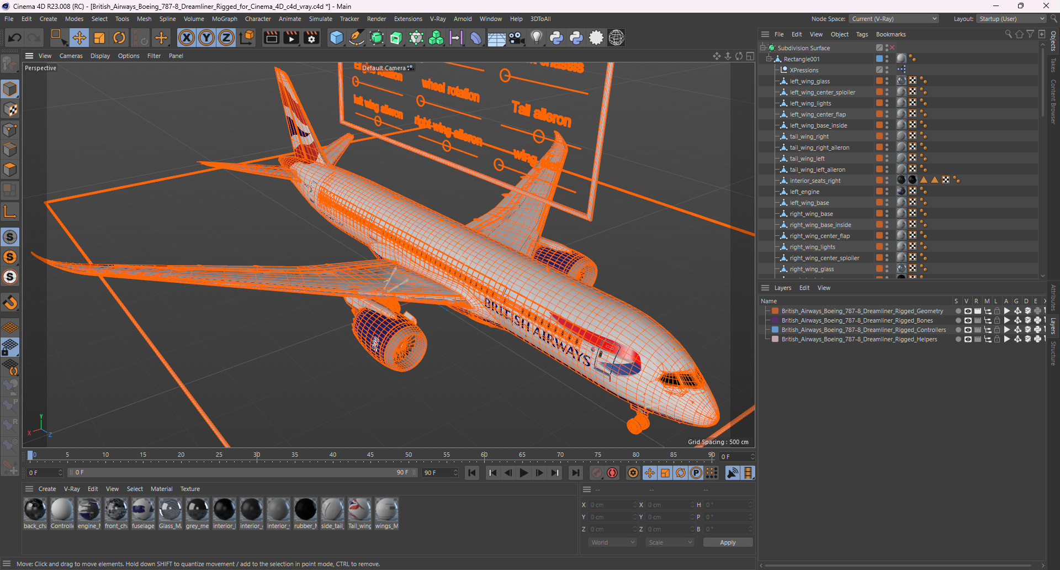Open the viewport Cameras menu
The width and height of the screenshot is (1060, 570).
click(71, 56)
